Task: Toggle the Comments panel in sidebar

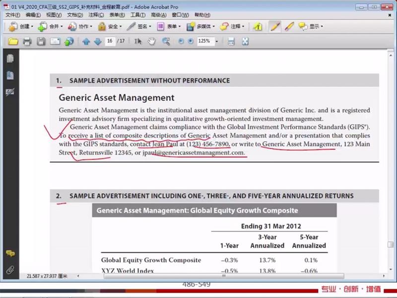Action: click(x=10, y=253)
